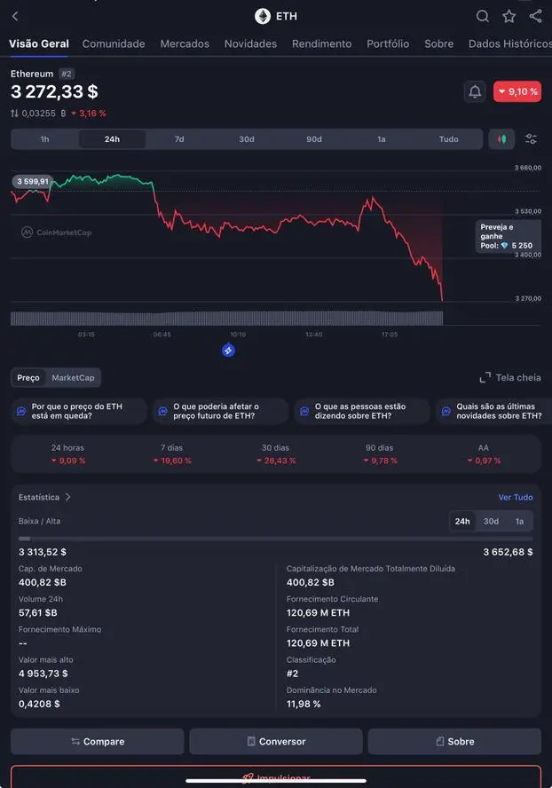Select the 30d chart range
Image resolution: width=552 pixels, height=788 pixels.
[247, 139]
